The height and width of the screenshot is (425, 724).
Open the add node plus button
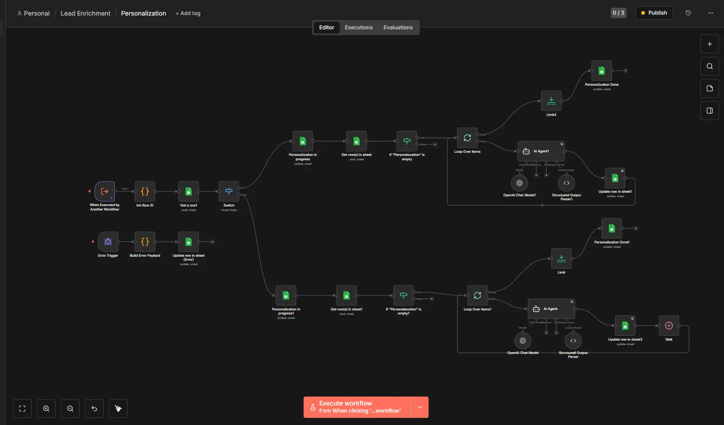[x=710, y=44]
